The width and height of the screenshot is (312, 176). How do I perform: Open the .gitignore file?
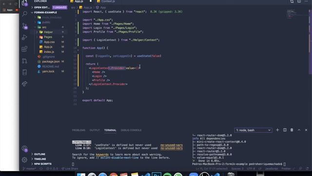(x=48, y=57)
